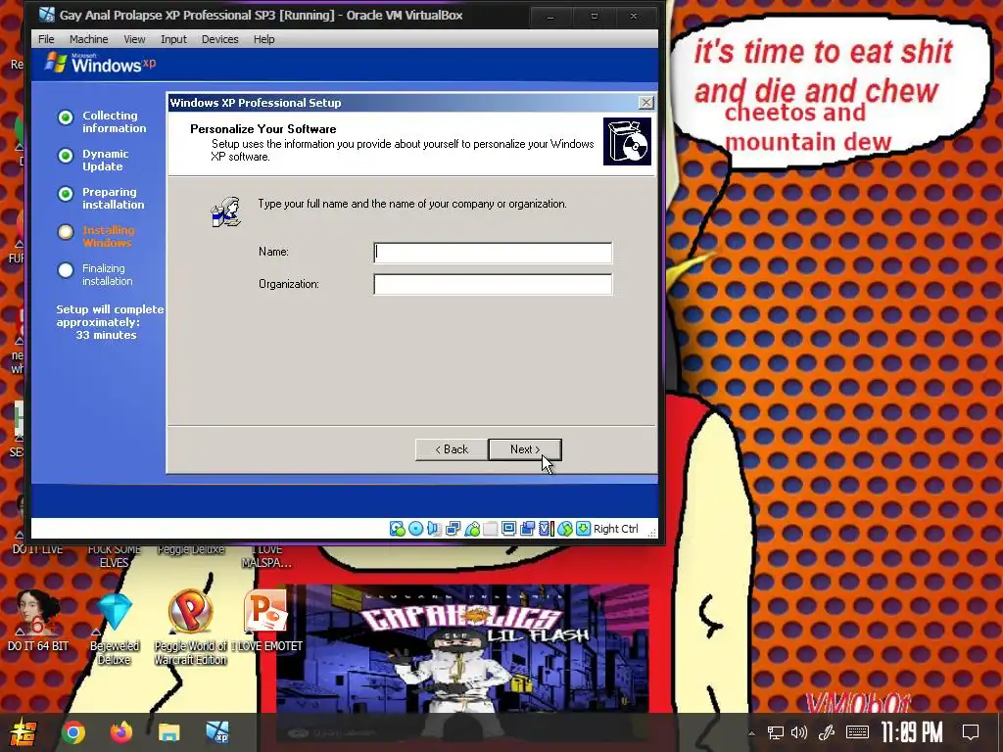The height and width of the screenshot is (752, 1003).
Task: Click the keyboard capture green arrow icon
Action: click(x=584, y=529)
